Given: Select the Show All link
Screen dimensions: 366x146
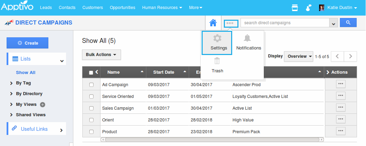Looking at the screenshot, I should (x=26, y=73).
